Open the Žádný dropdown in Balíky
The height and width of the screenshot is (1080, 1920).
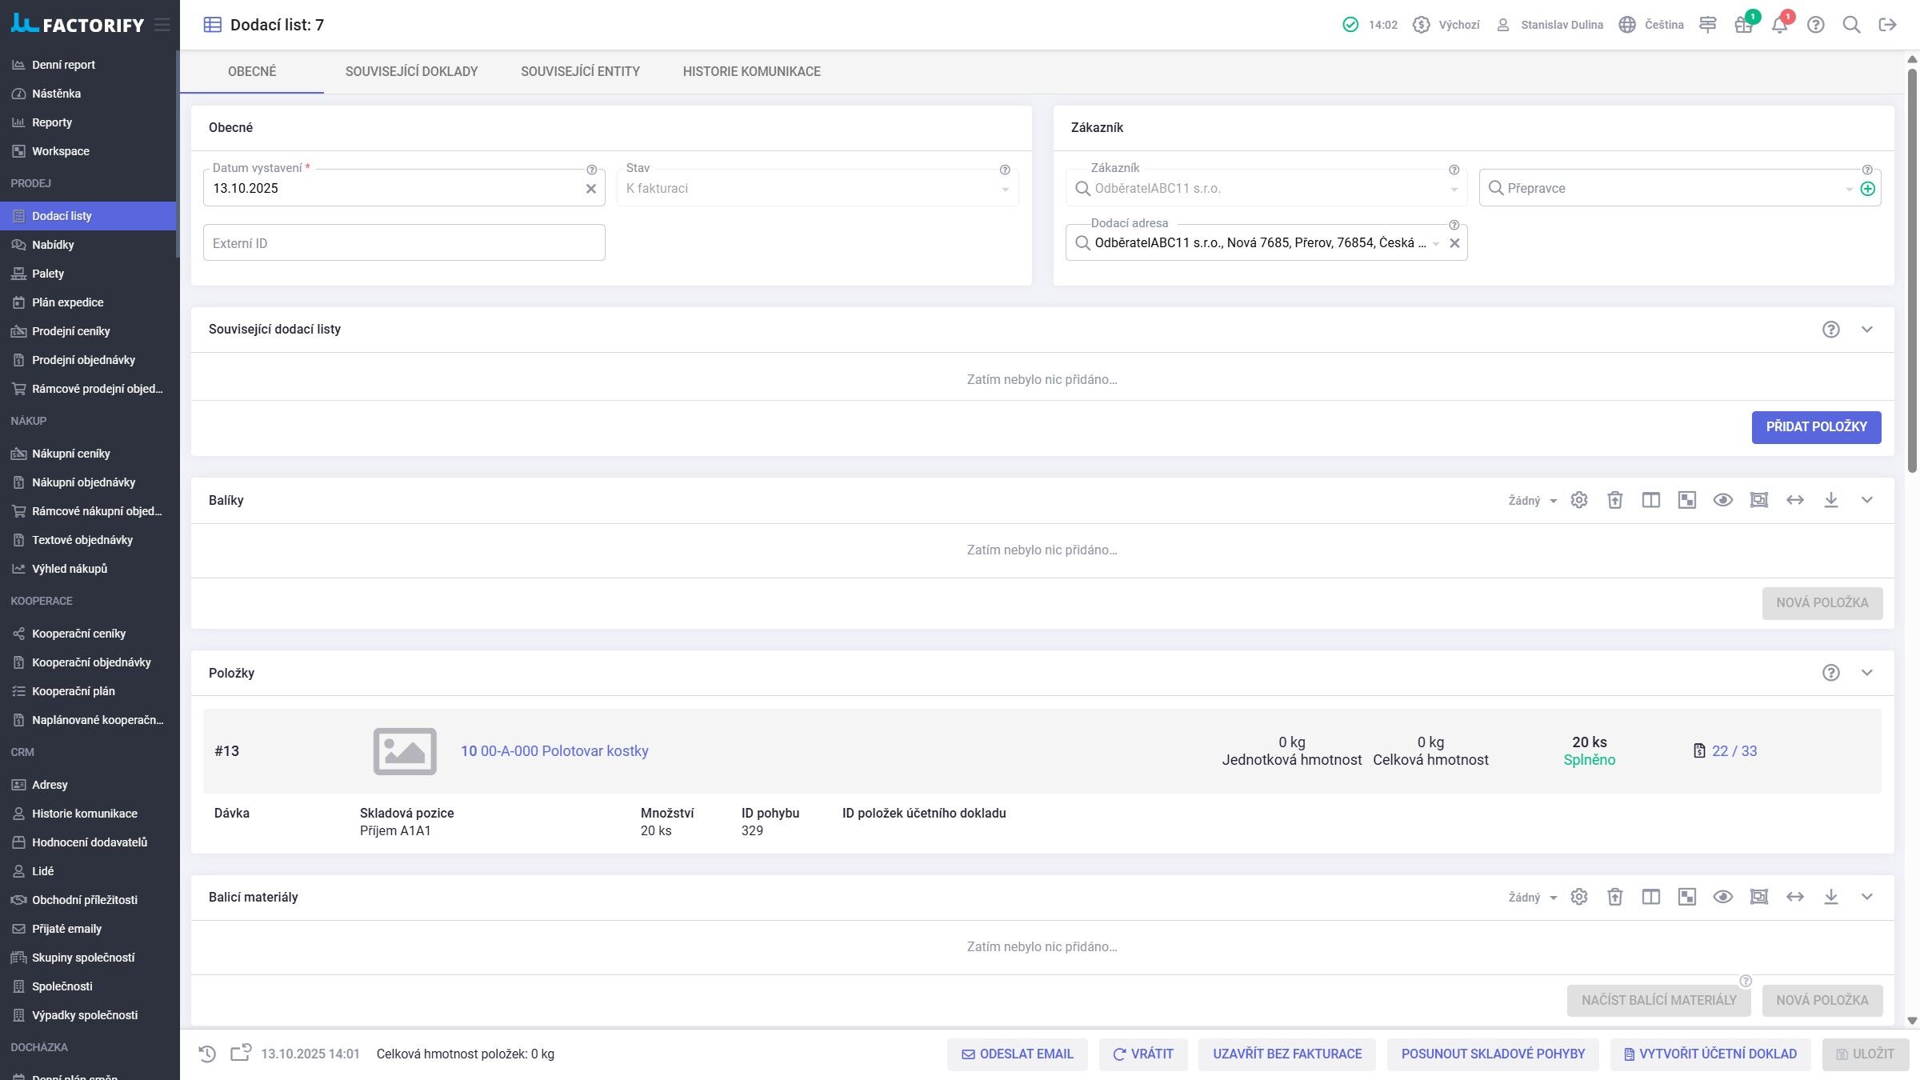pos(1532,501)
